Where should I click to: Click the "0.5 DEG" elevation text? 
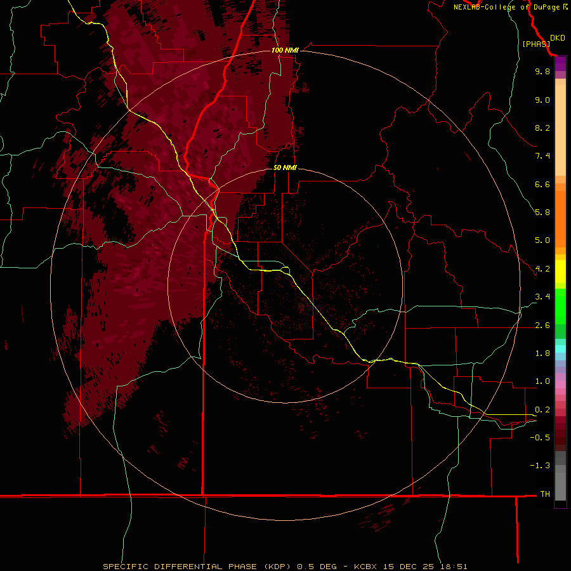pos(316,567)
